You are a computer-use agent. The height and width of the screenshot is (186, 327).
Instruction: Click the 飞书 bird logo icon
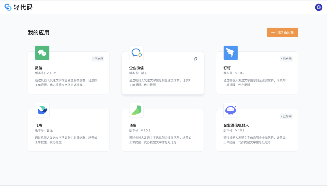pos(42,110)
